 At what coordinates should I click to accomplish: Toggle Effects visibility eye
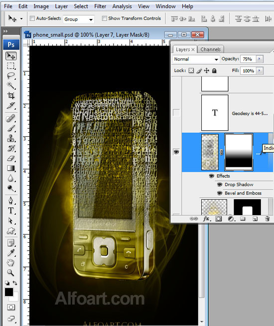211,176
